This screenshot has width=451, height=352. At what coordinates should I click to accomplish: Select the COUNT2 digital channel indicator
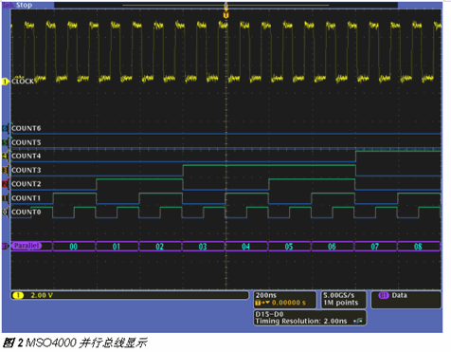click(x=5, y=184)
